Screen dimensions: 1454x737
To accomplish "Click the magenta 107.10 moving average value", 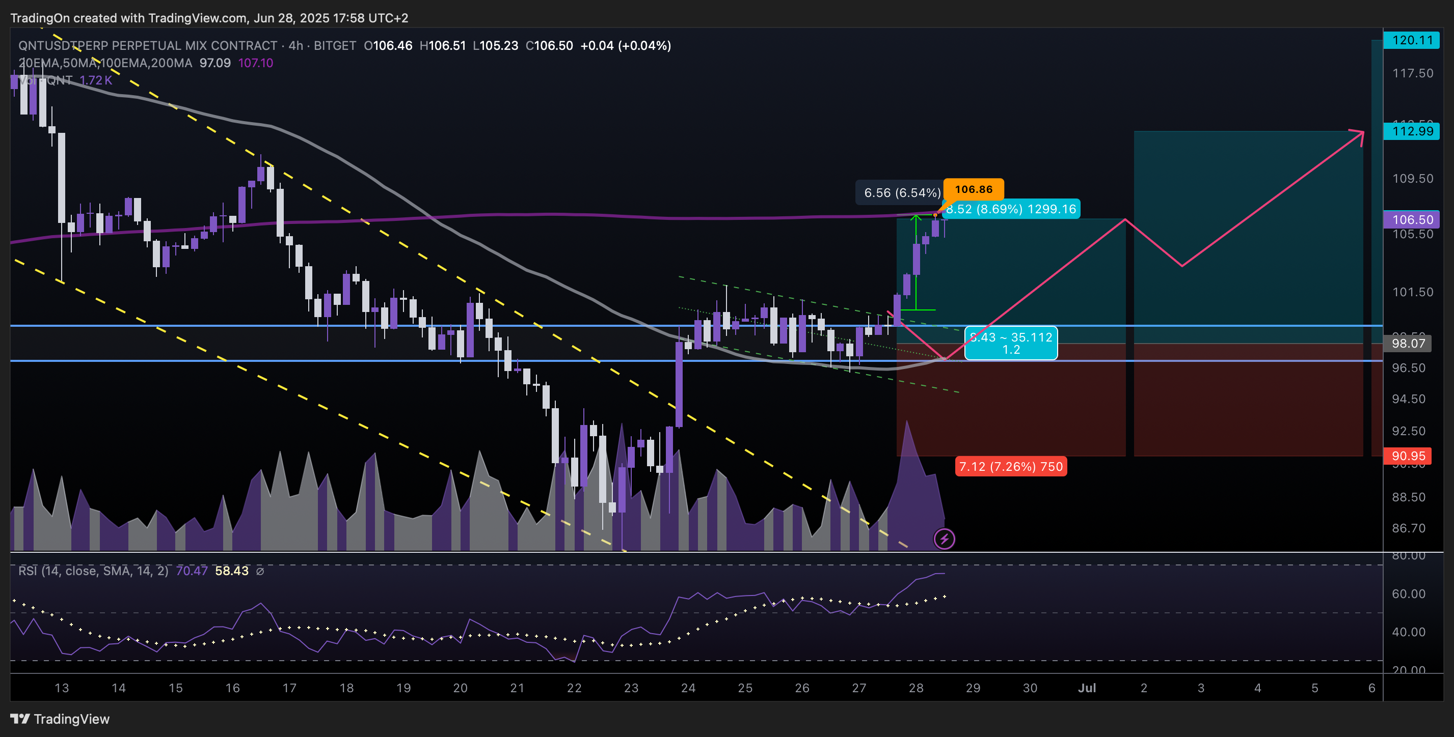I will pos(256,63).
